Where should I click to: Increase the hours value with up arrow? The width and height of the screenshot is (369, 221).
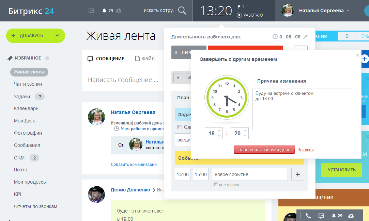tap(219, 131)
